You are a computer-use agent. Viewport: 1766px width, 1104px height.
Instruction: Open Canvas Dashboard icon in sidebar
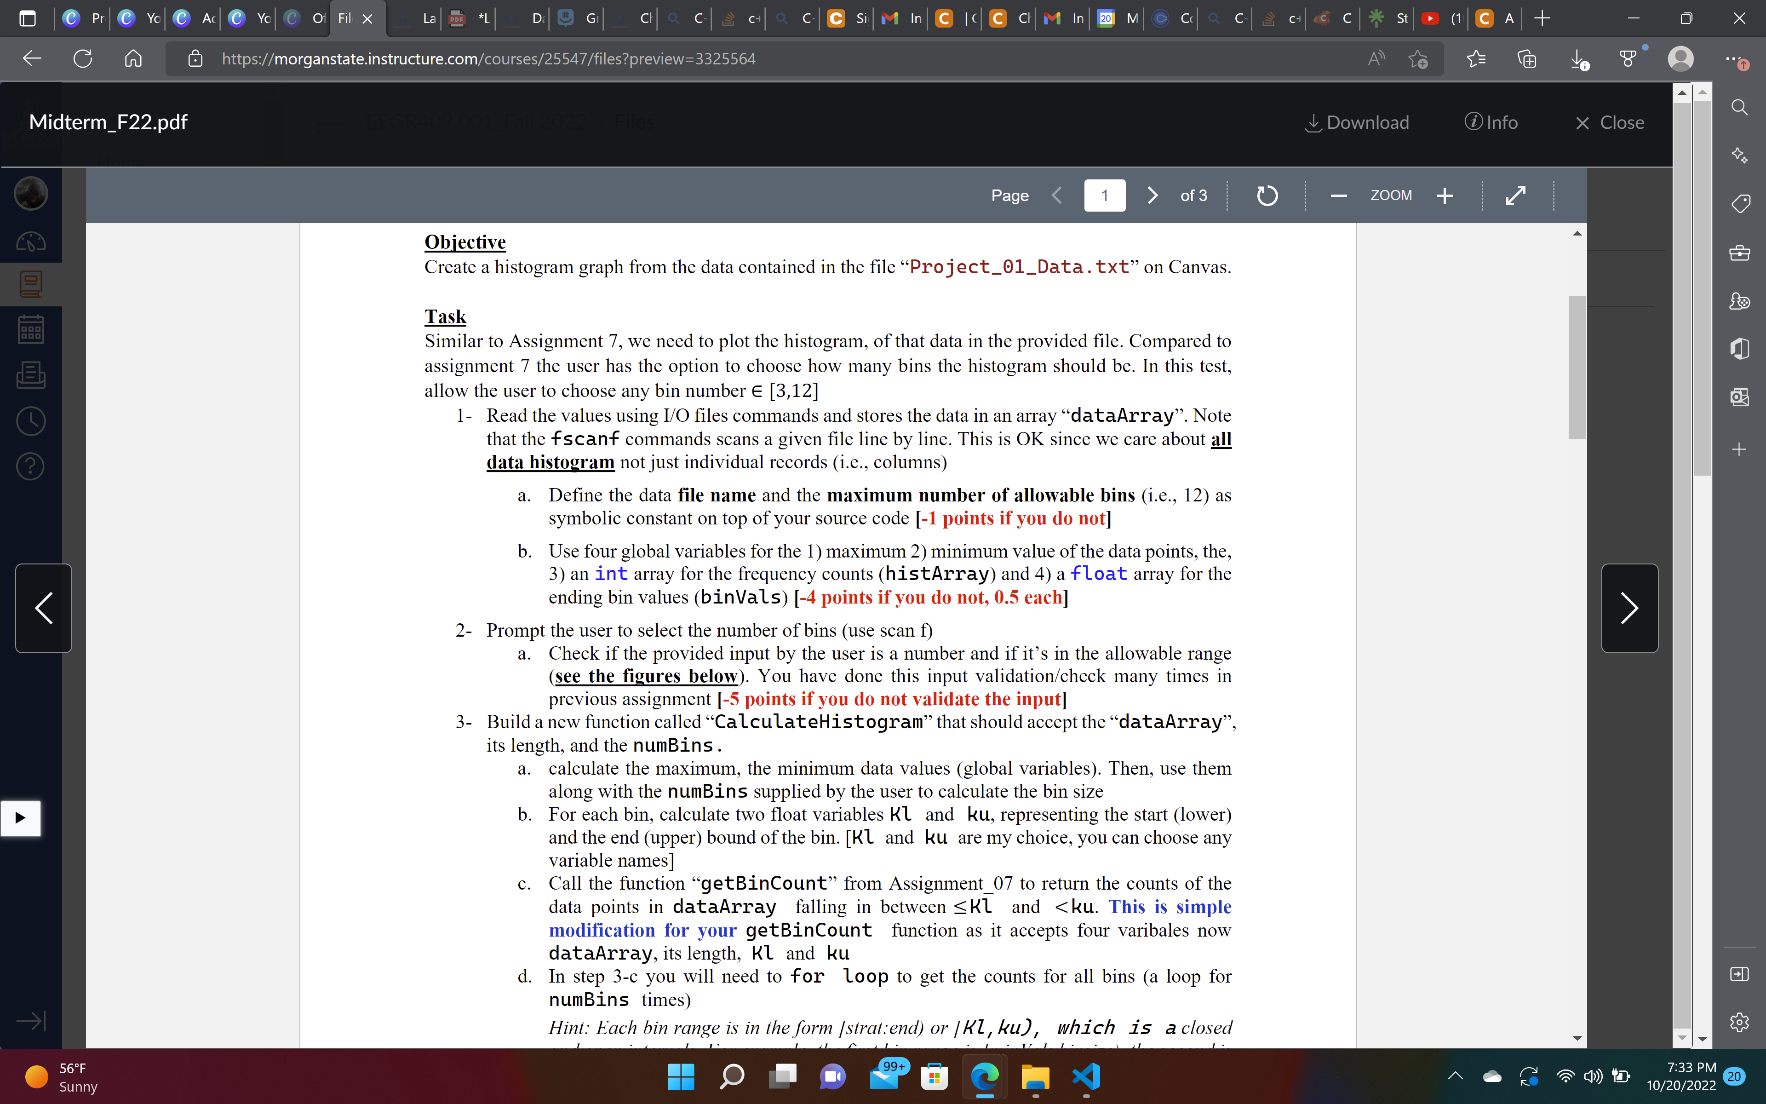coord(31,241)
